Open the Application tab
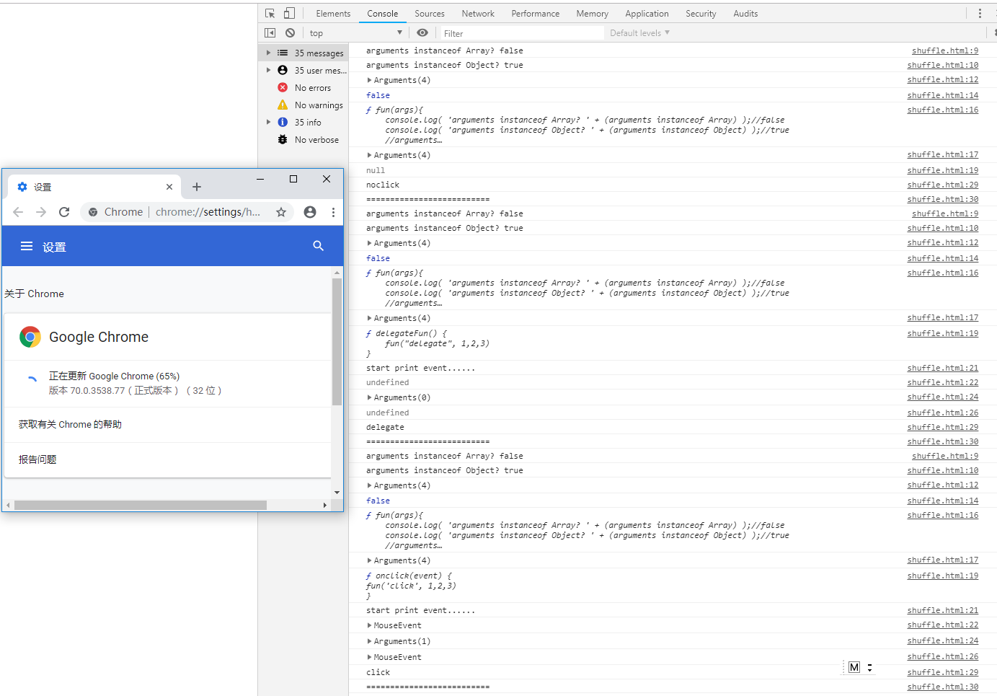This screenshot has height=696, width=997. pos(647,14)
